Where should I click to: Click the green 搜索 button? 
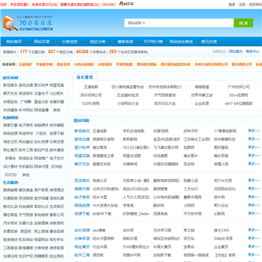(x=243, y=23)
